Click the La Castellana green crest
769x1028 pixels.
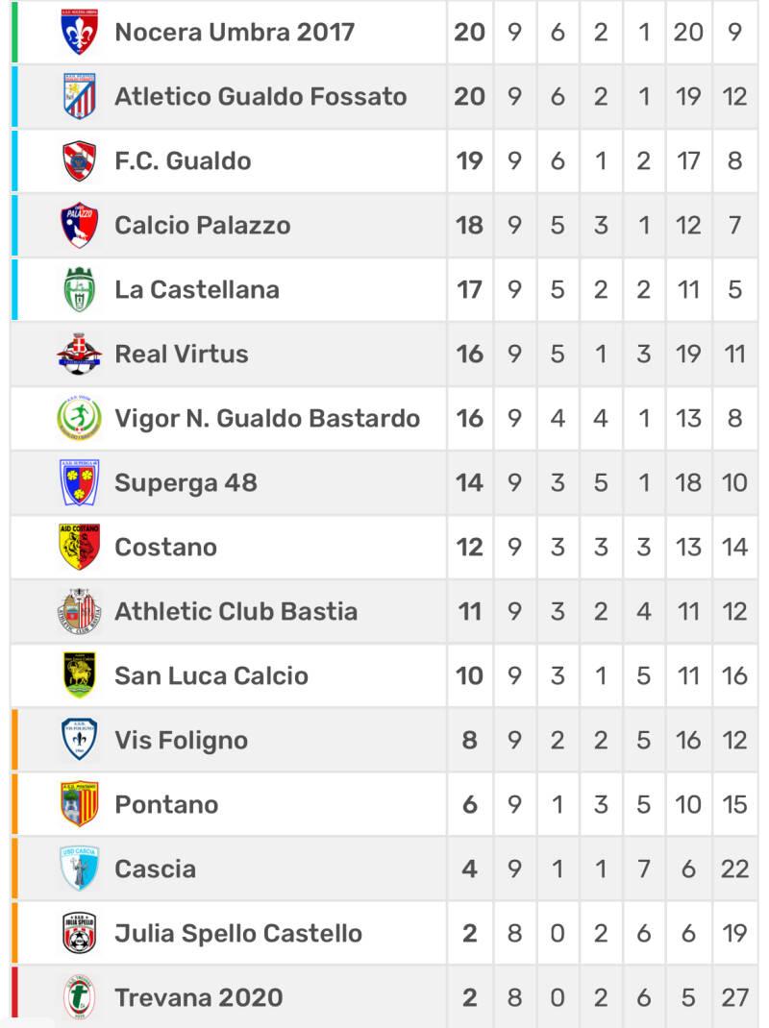click(79, 289)
